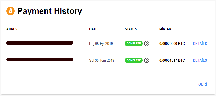Click COMPLETE badge for Prş 05 Eyl 2019

point(134,44)
